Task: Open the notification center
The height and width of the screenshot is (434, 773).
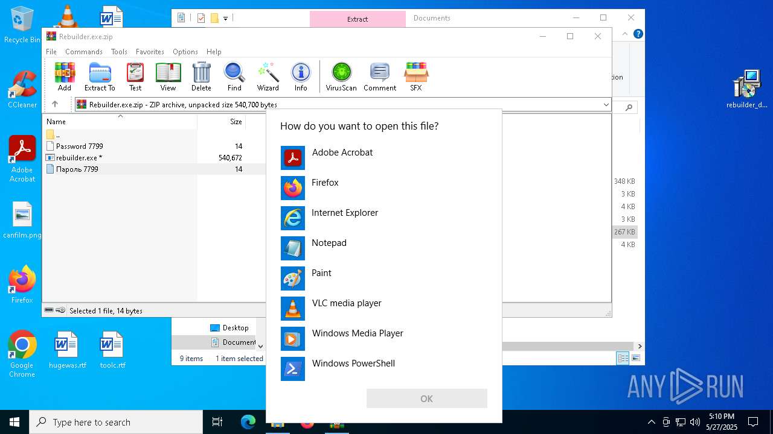Action: tap(753, 422)
